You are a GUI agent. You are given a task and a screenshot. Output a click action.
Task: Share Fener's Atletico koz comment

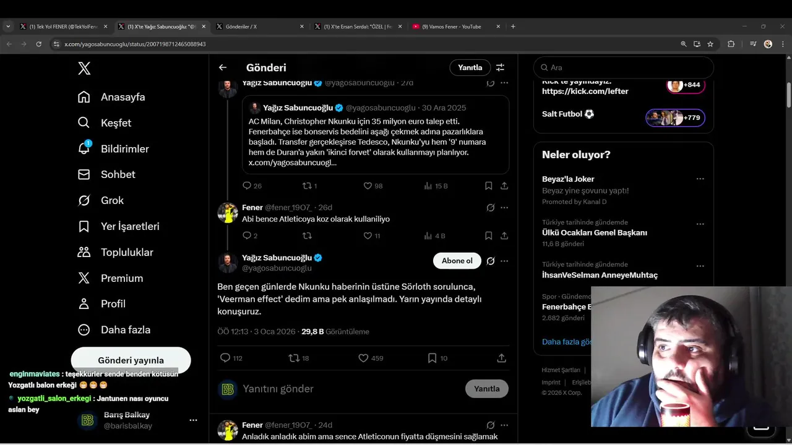click(x=504, y=235)
